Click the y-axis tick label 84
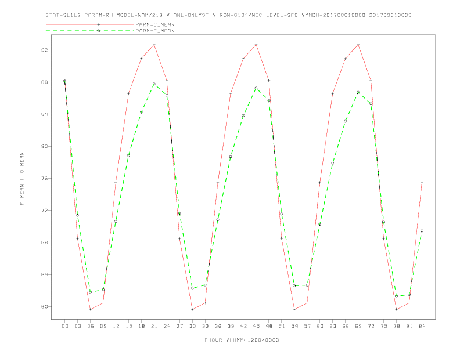Viewport: 460px width, 355px height. (44, 114)
